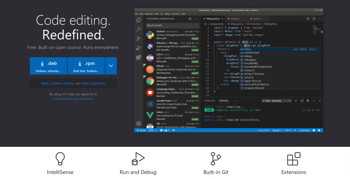Open the Explorer icon in VS Code activity bar
The height and width of the screenshot is (179, 350).
click(139, 20)
